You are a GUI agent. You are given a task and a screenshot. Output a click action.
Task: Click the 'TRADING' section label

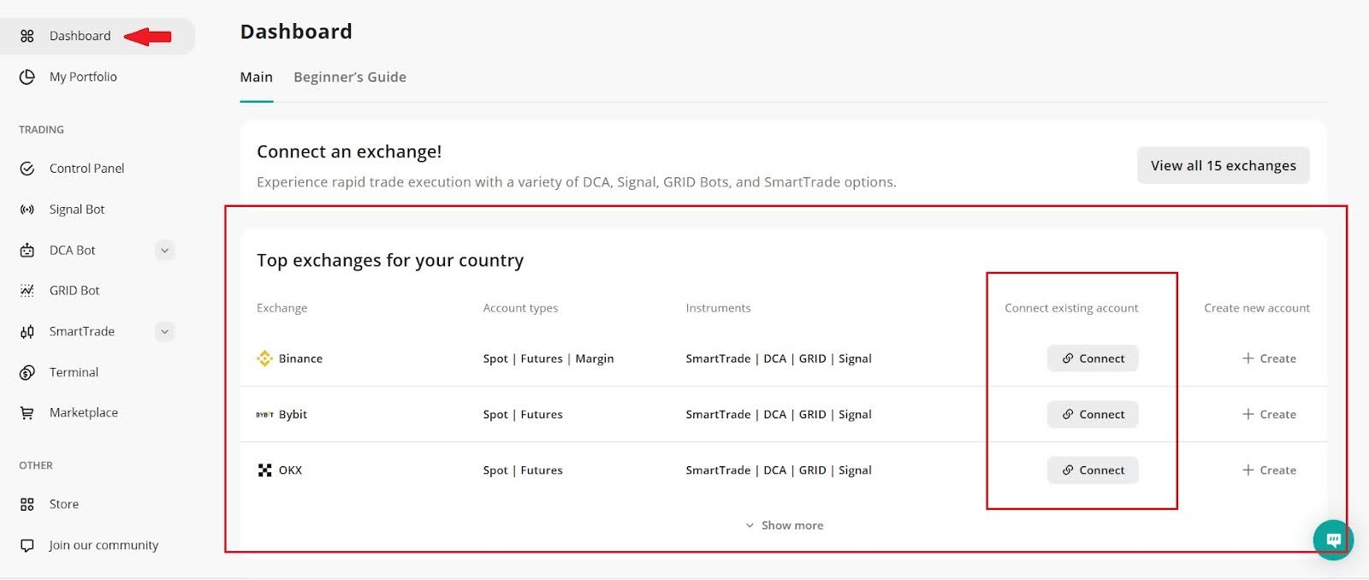(x=41, y=130)
